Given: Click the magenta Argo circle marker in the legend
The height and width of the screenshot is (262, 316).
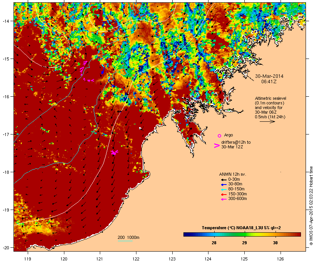Looking at the screenshot, I should point(220,136).
